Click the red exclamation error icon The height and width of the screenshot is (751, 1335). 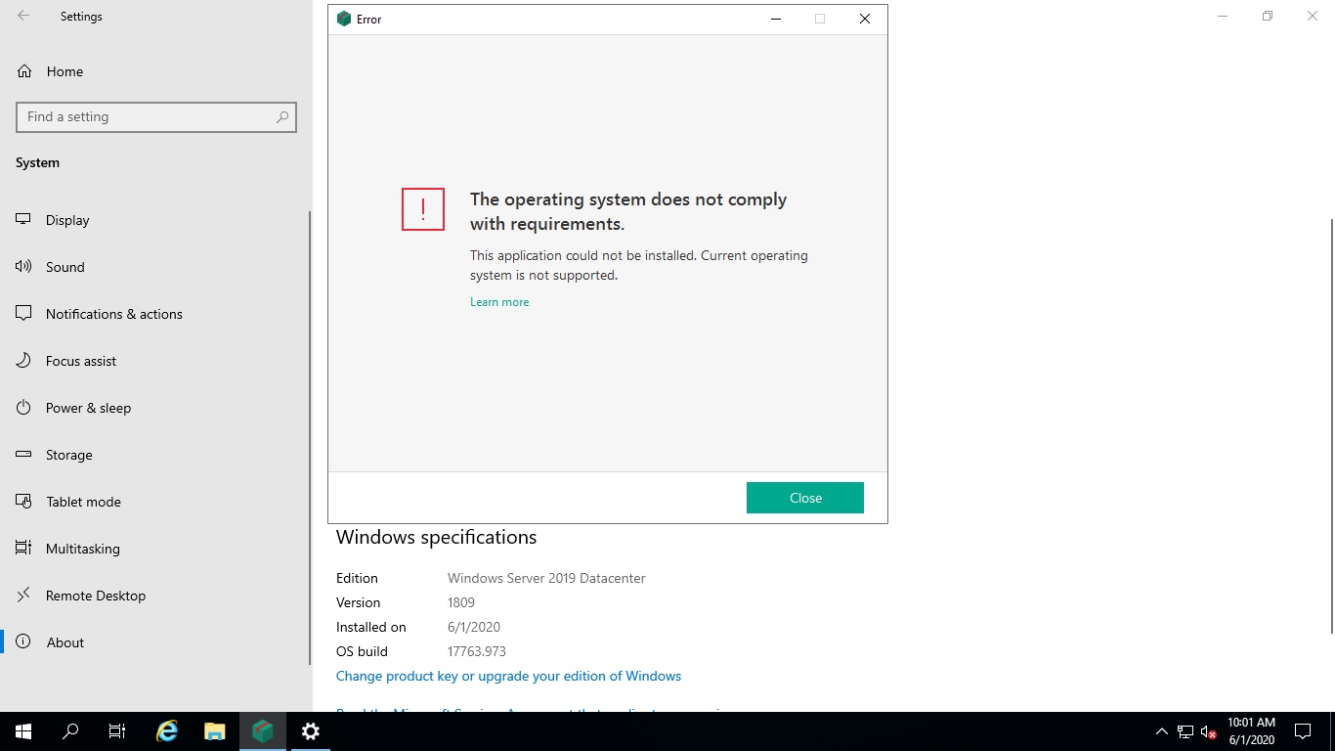tap(423, 209)
